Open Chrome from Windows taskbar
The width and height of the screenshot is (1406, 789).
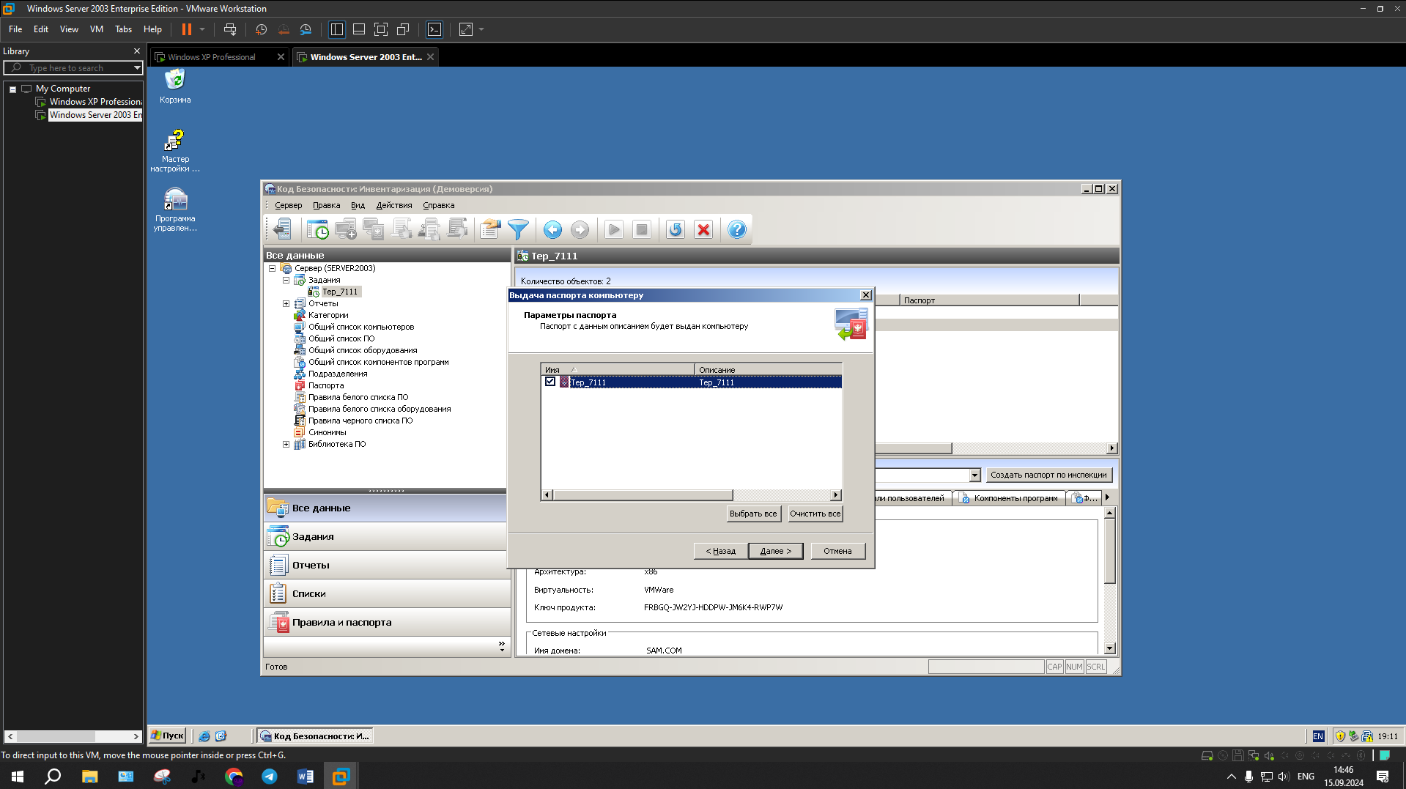[x=234, y=777]
